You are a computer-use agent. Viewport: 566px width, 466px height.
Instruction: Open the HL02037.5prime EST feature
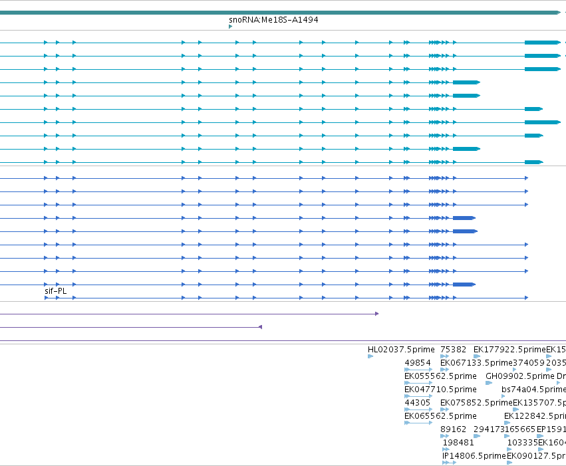pyautogui.click(x=401, y=350)
